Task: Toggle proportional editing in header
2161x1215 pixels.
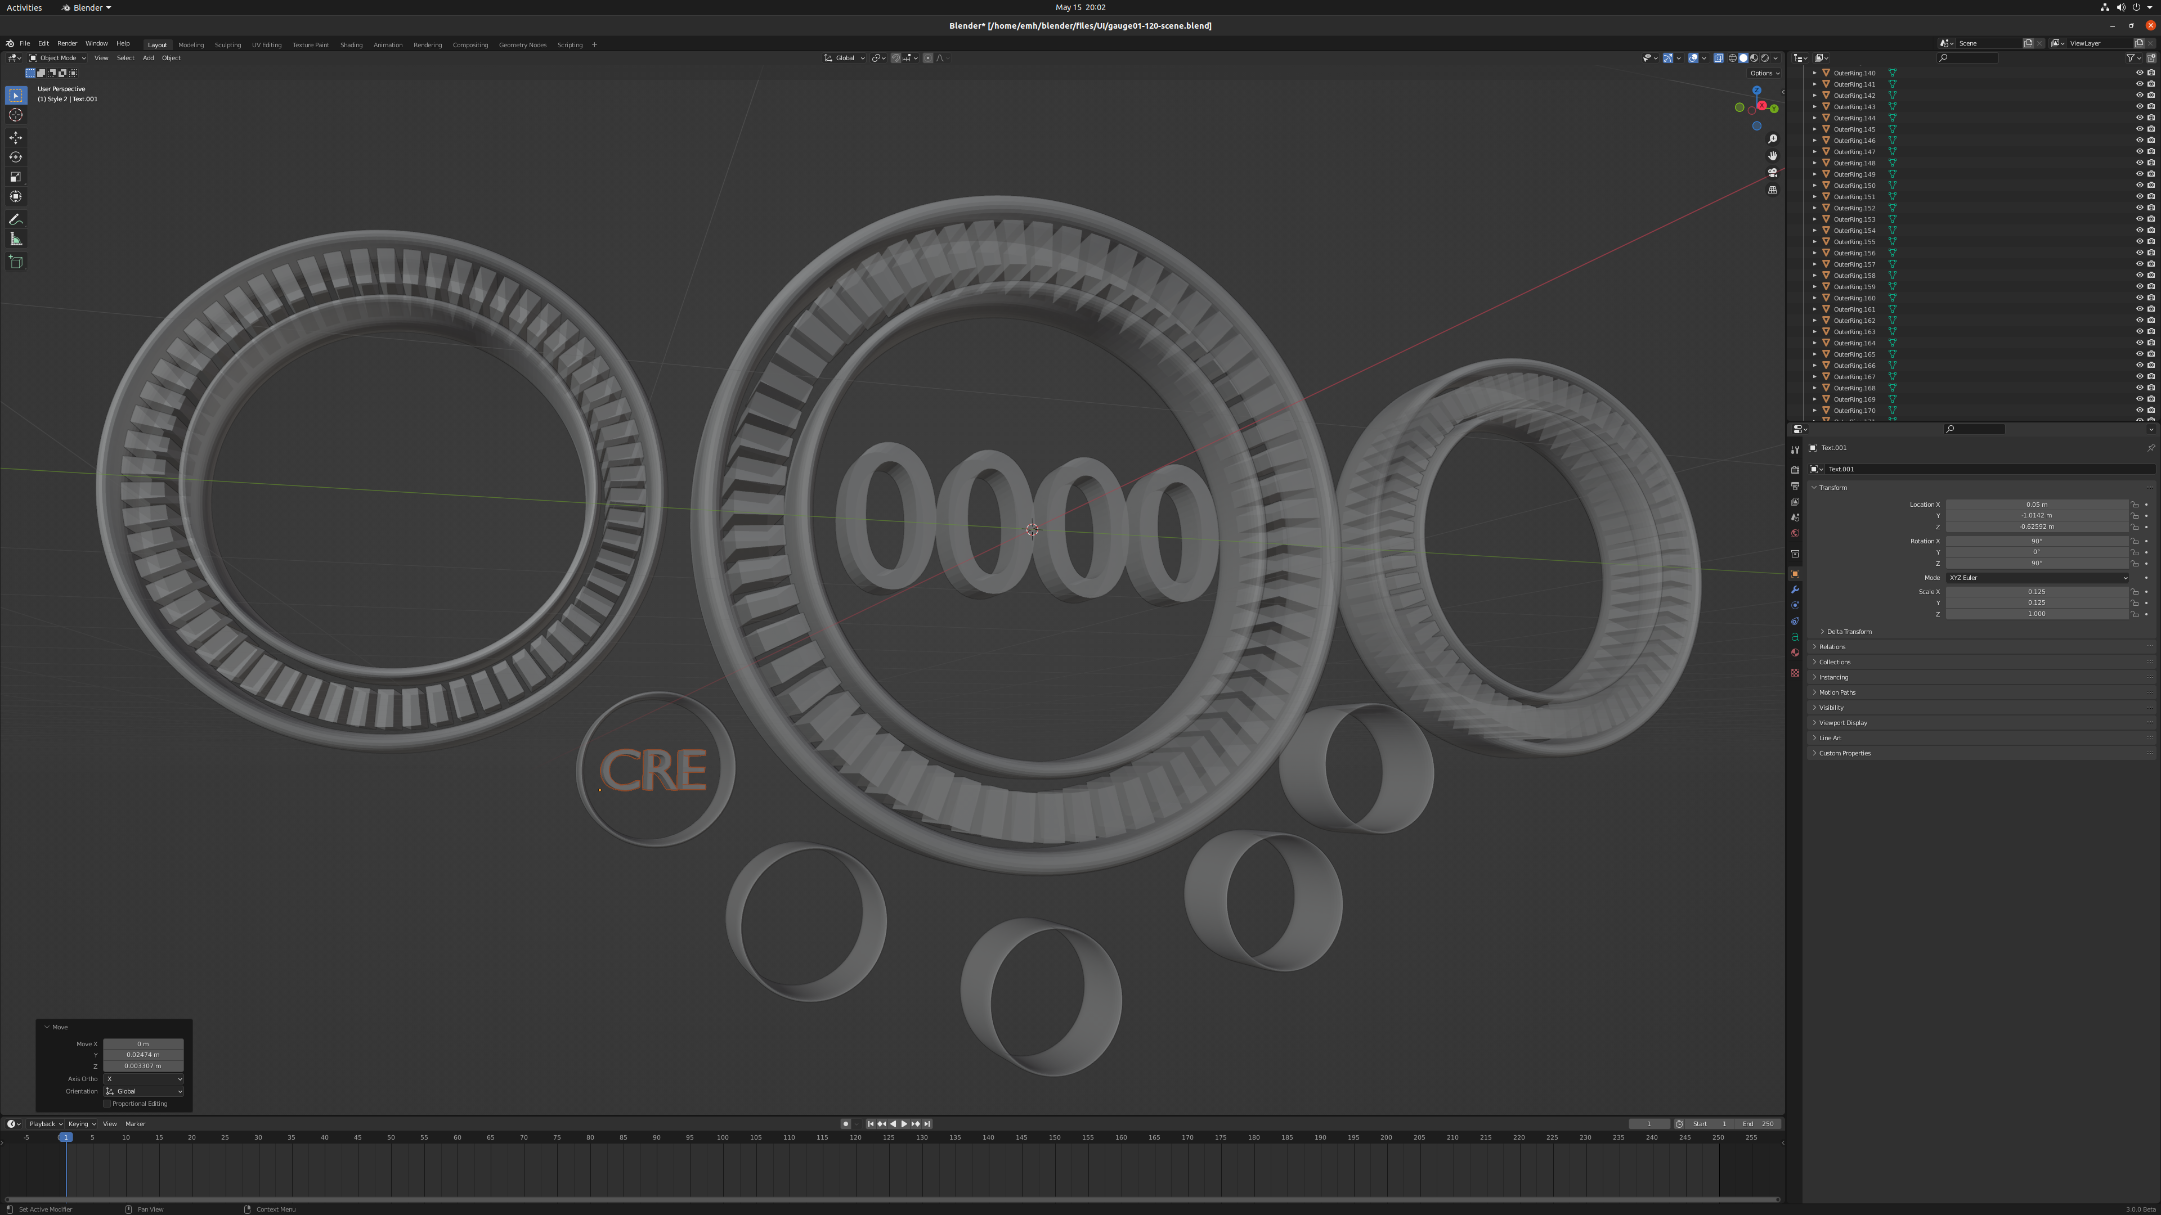Action: coord(928,58)
